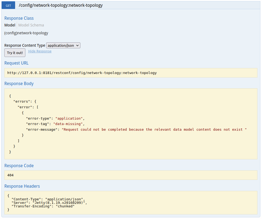262x219 pixels.
Task: Click the Response Code heading
Action: pyautogui.click(x=19, y=166)
